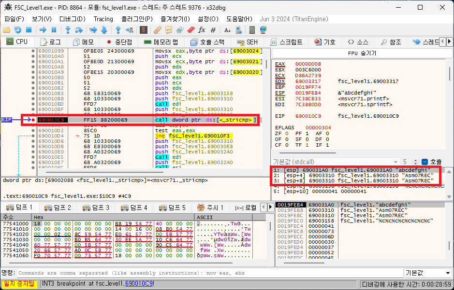Image resolution: width=454 pixels, height=290 pixels.
Task: Click the fx functions icon
Action: (202, 30)
